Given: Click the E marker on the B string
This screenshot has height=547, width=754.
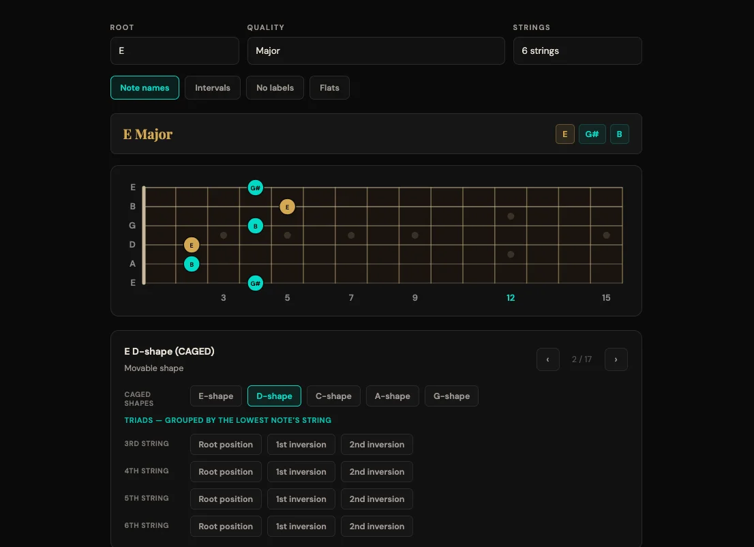Looking at the screenshot, I should pyautogui.click(x=287, y=207).
